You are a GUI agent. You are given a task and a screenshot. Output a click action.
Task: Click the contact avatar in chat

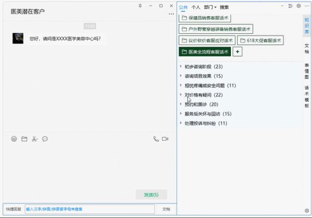click(18, 38)
